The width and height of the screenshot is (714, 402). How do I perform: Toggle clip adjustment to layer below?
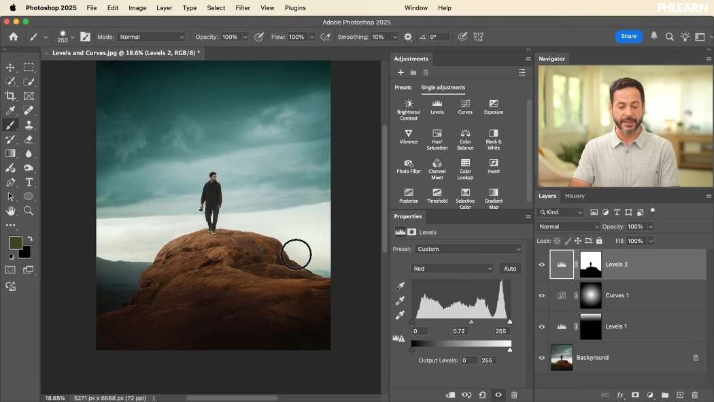[x=450, y=395]
